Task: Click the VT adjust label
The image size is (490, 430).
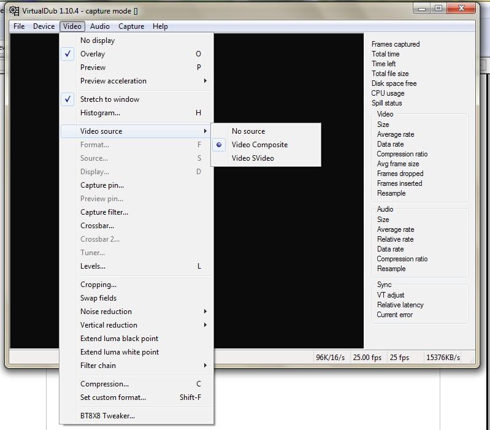Action: click(x=390, y=295)
